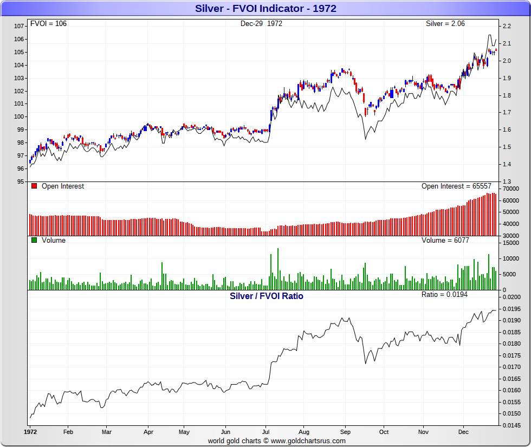
Task: Click the '95' FVOI left-axis tick label
Action: [x=21, y=182]
